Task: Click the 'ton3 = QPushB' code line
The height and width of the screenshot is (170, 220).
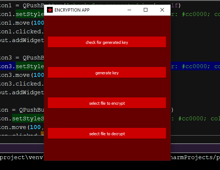Action: point(22,58)
